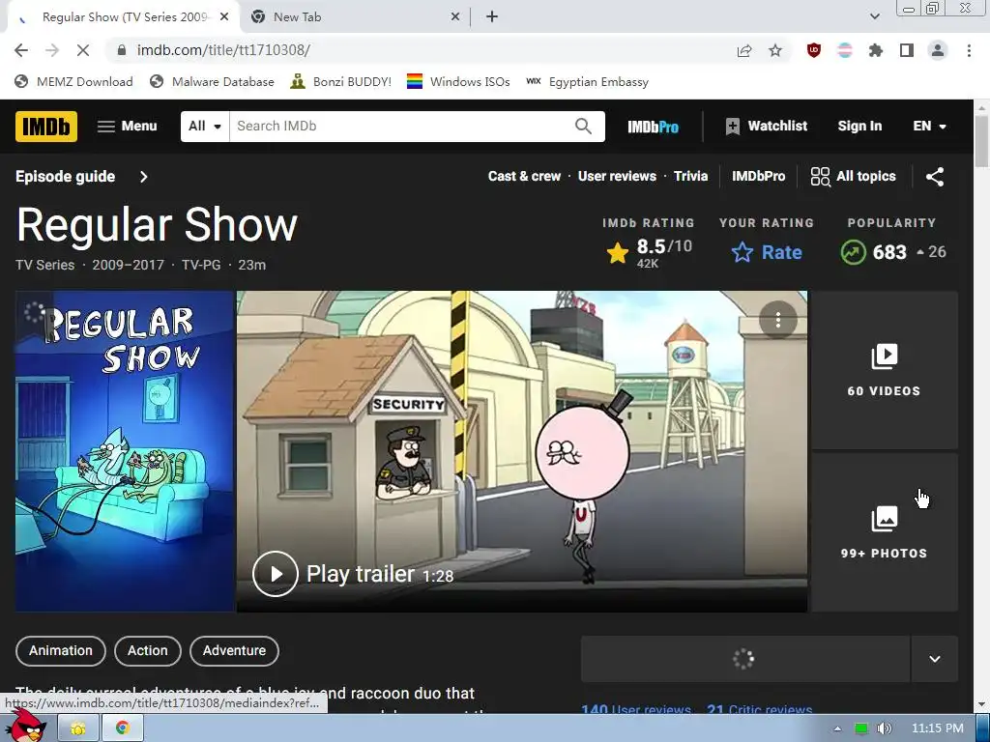Image resolution: width=990 pixels, height=742 pixels.
Task: Select the Action genre chip
Action: pos(148,650)
